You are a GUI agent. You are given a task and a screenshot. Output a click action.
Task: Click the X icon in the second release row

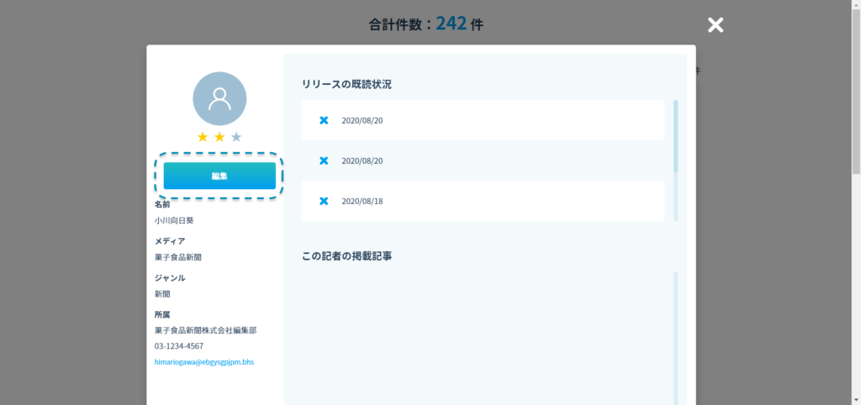point(324,160)
